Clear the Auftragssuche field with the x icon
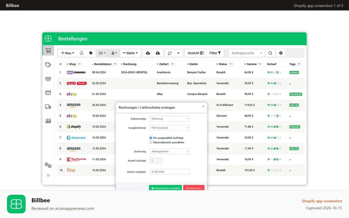This screenshot has width=349, height=218. point(261,53)
